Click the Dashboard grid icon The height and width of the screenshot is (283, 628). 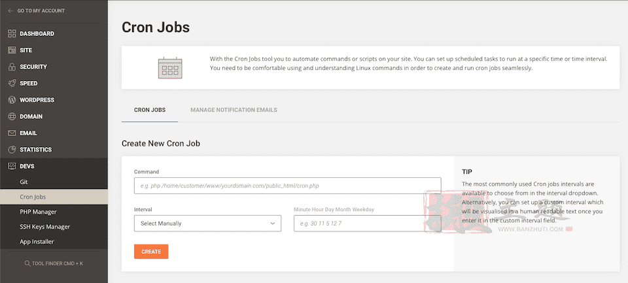[x=12, y=33]
